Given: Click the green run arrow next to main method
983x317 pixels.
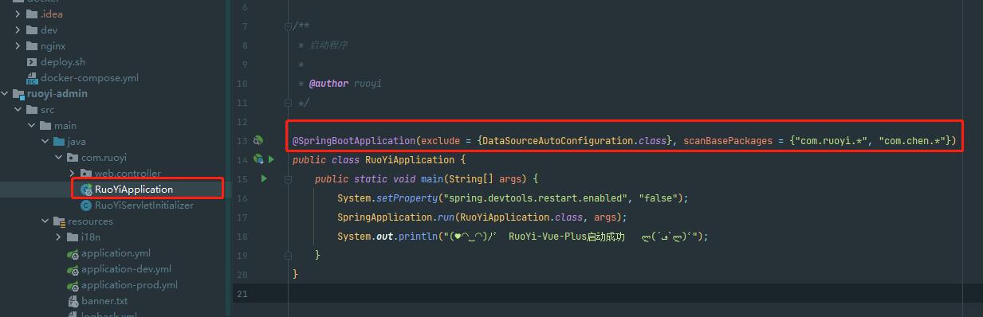Looking at the screenshot, I should coord(264,178).
